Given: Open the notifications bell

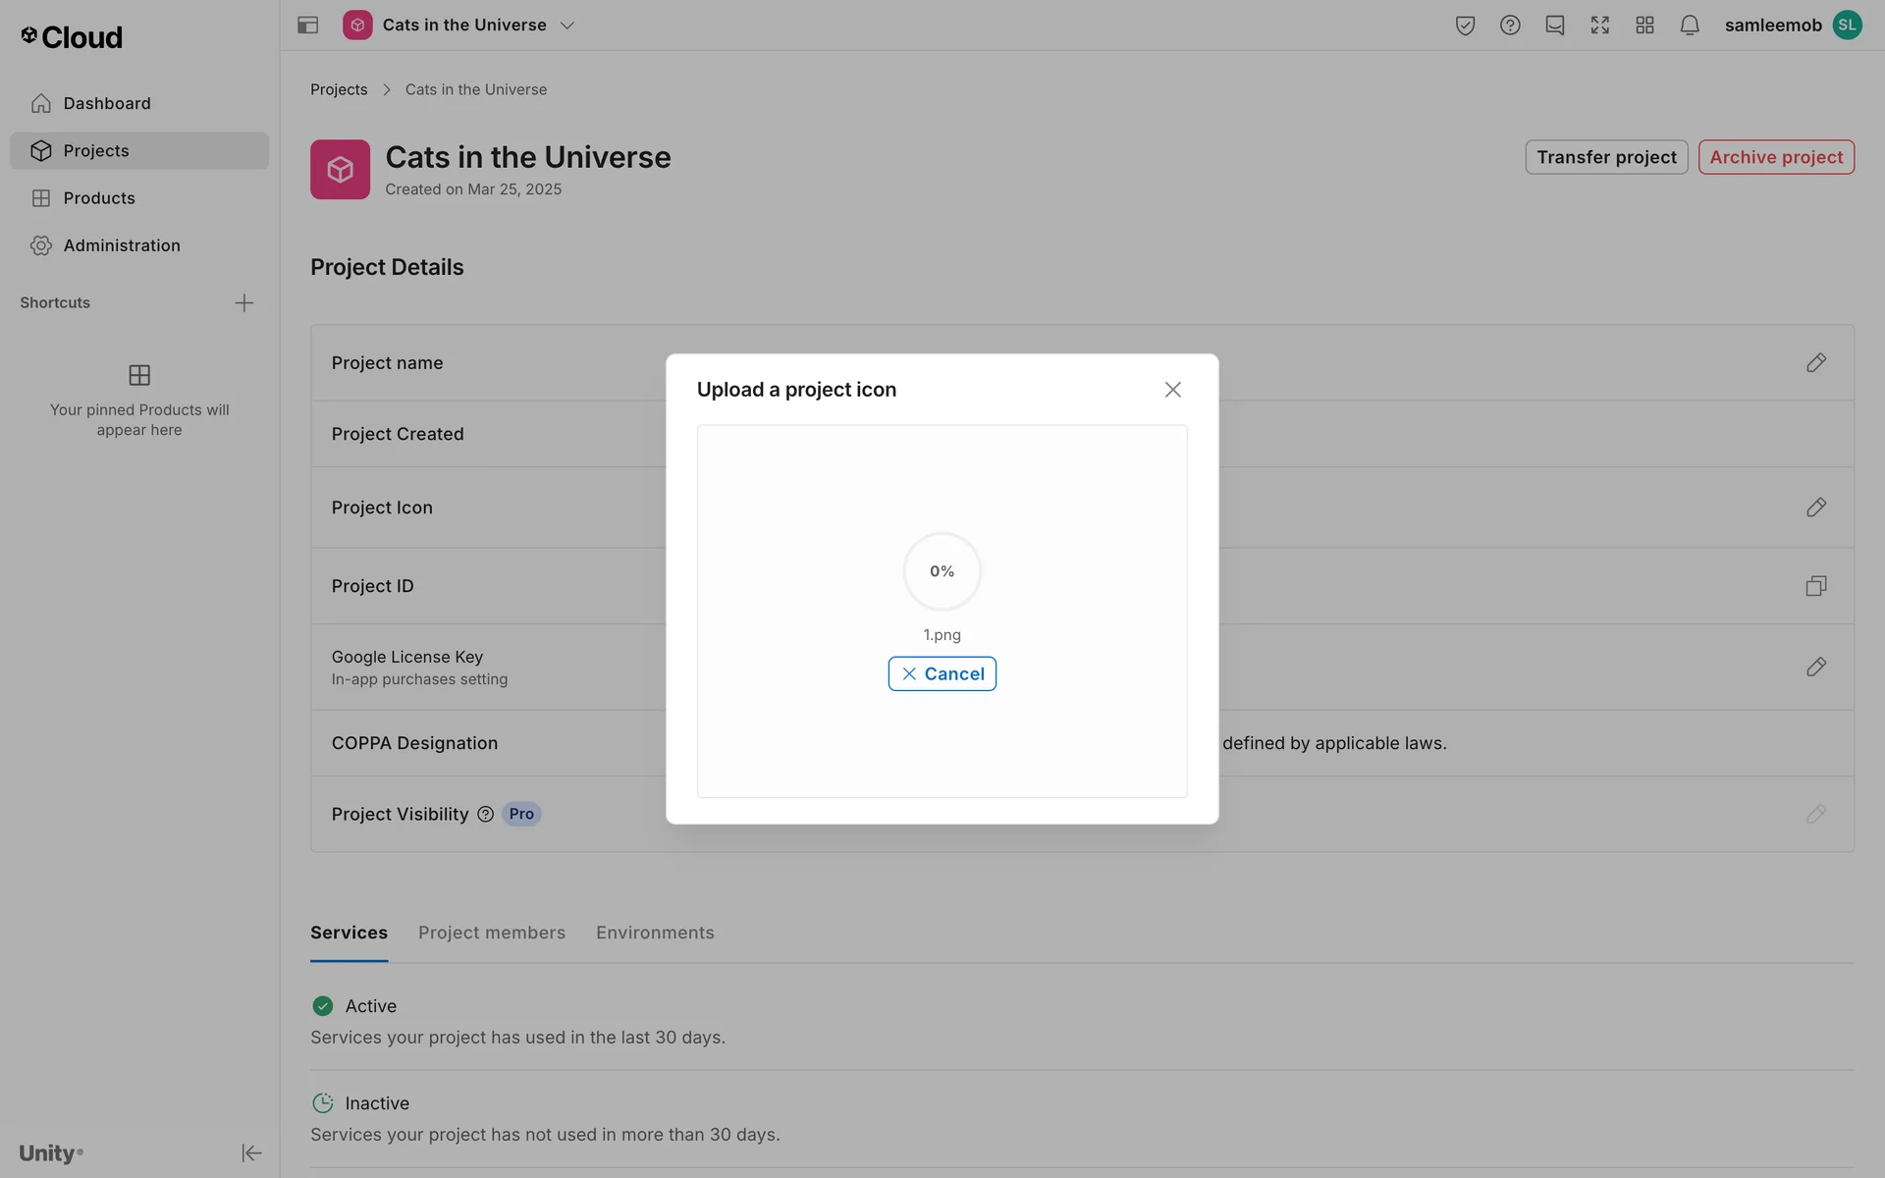Looking at the screenshot, I should [x=1690, y=26].
